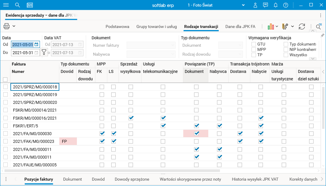Open the bar chart icon dropdown
Viewport: 326px width, 186px height.
[273, 26]
